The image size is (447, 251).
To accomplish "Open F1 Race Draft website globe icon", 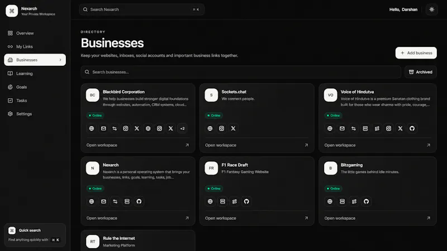I will point(210,201).
